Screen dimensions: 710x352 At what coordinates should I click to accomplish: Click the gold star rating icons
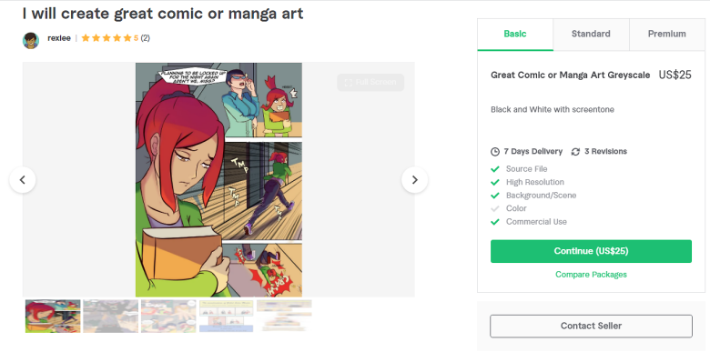click(106, 38)
